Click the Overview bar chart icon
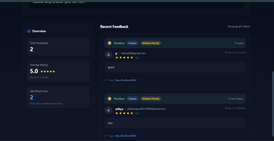The width and height of the screenshot is (274, 141). [29, 31]
